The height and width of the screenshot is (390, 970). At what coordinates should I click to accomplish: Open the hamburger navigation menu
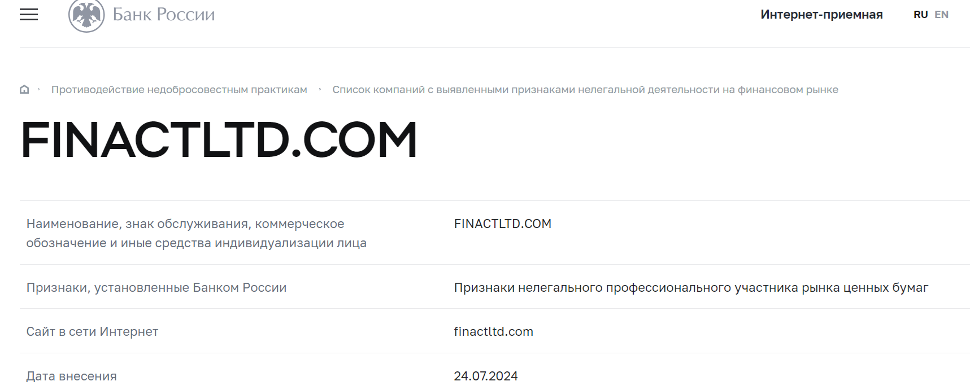click(x=29, y=15)
